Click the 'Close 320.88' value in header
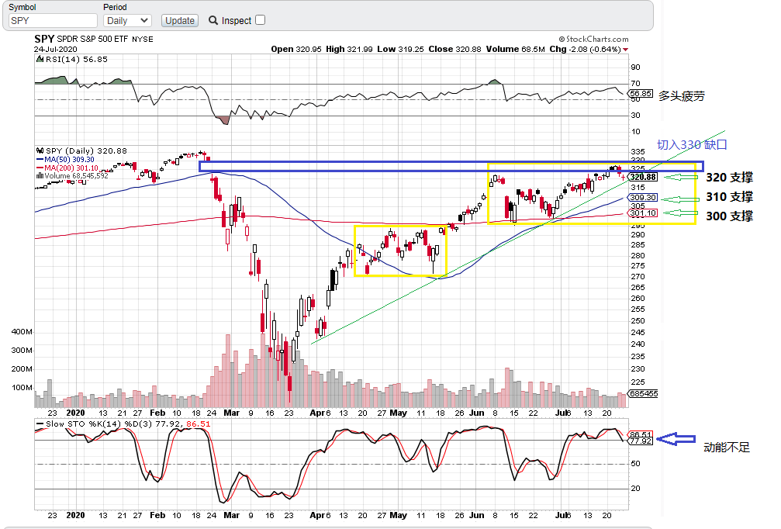Viewport: 781px width, 529px height. (x=454, y=50)
